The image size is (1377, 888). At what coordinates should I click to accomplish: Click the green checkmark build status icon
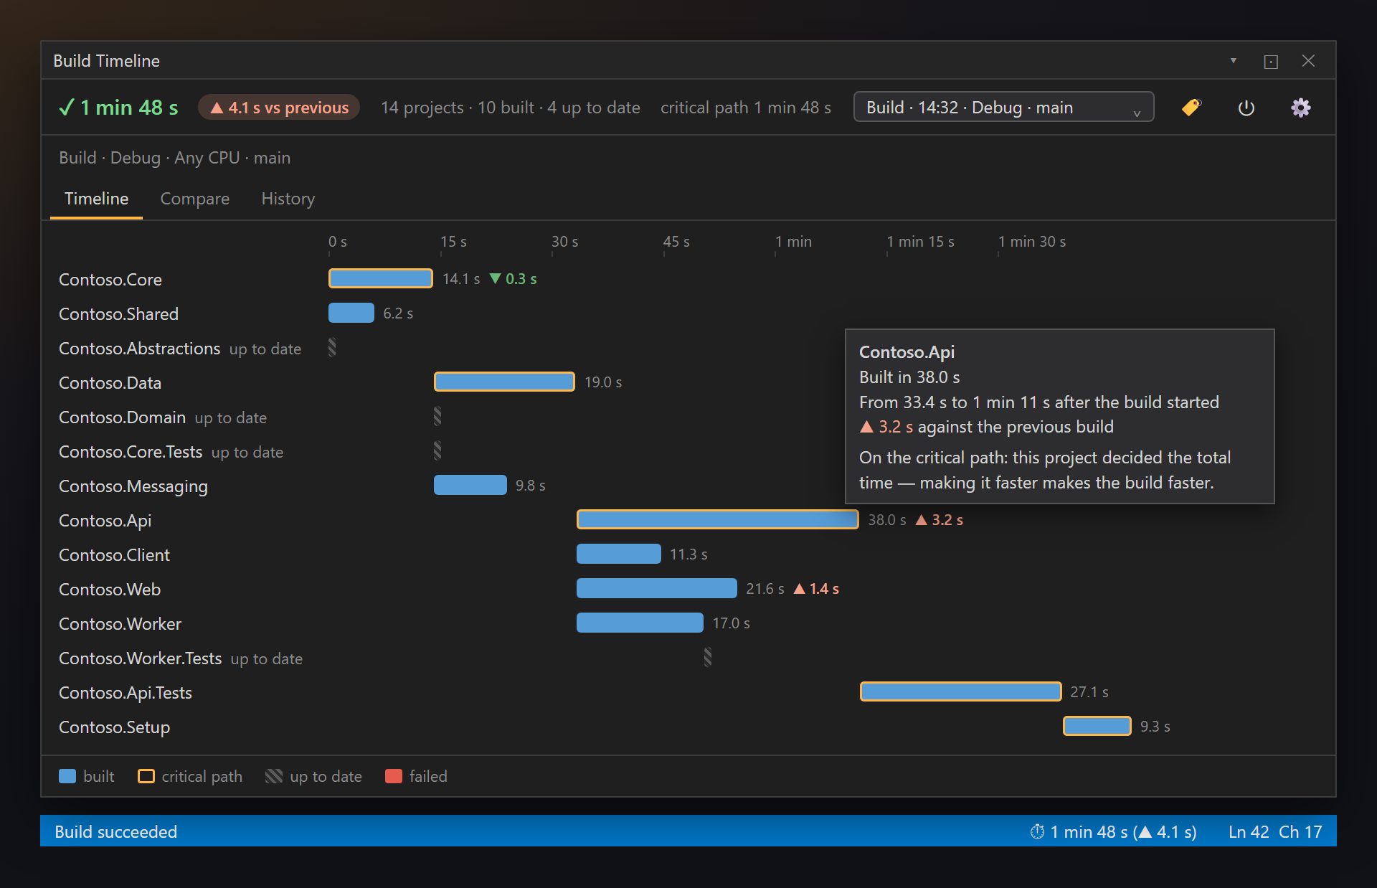tap(67, 108)
